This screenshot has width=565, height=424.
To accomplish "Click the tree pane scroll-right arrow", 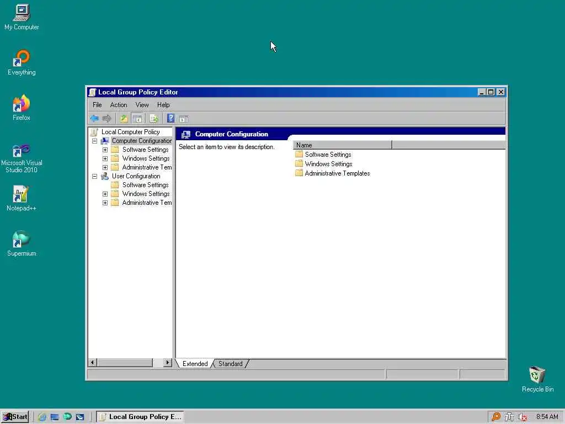I will (168, 362).
